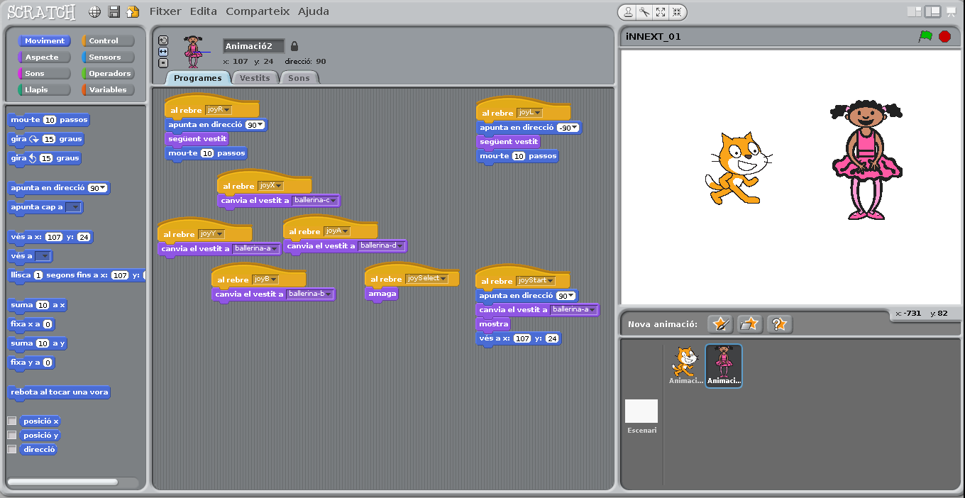Viewport: 965px width, 498px height.
Task: Set rotation style to only face left-right
Action: [163, 52]
